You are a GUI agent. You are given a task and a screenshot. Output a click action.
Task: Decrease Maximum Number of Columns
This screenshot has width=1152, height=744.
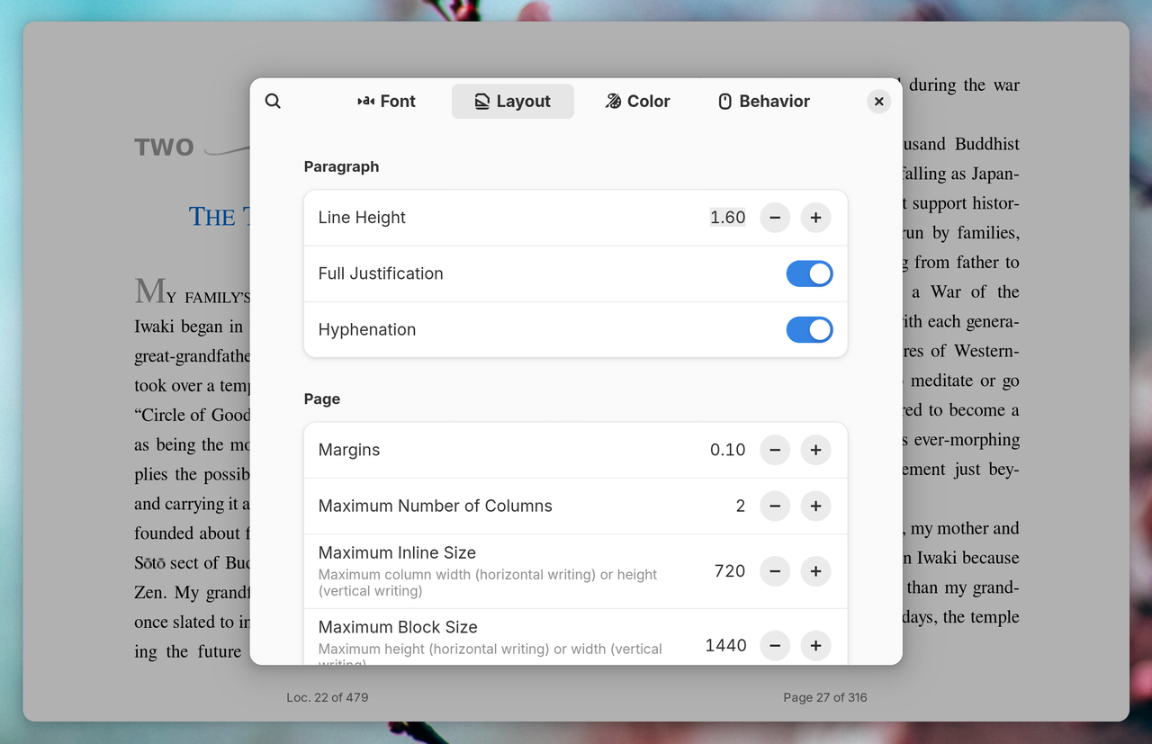click(x=775, y=506)
